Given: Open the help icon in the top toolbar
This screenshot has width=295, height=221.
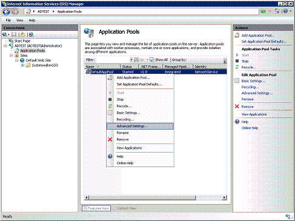Looking at the screenshot, I should [285, 12].
